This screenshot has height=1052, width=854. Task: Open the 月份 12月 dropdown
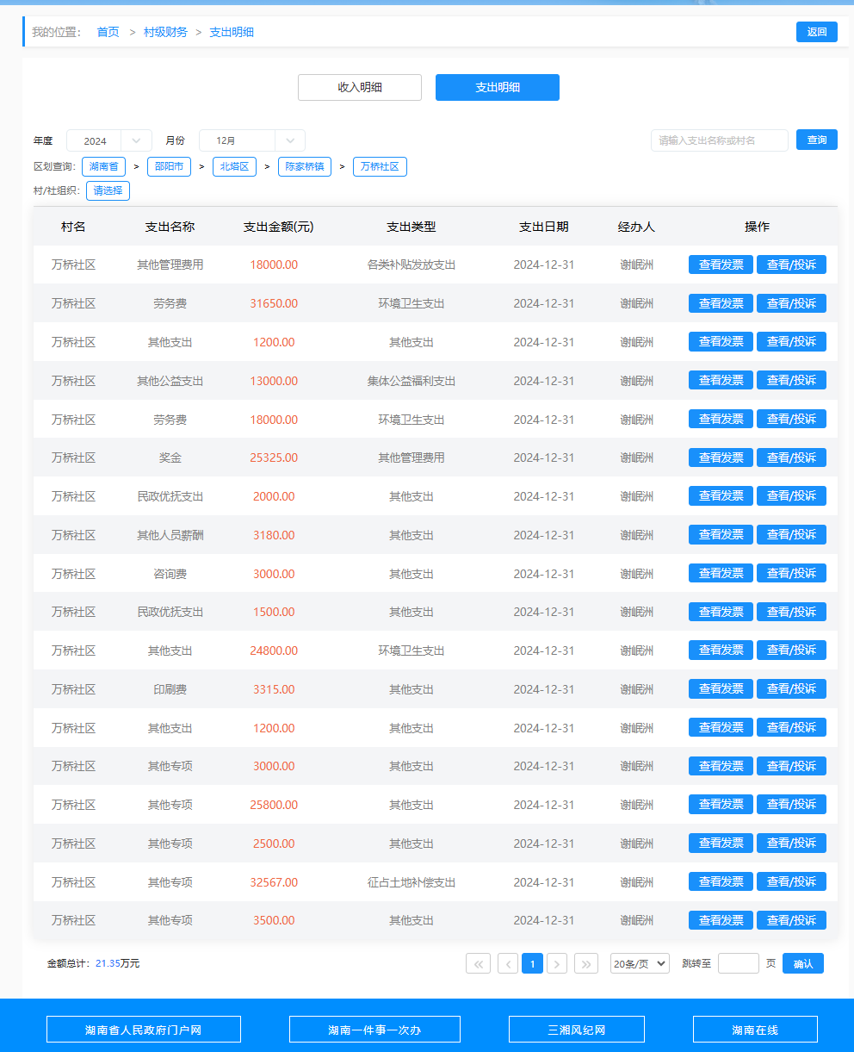click(x=251, y=140)
